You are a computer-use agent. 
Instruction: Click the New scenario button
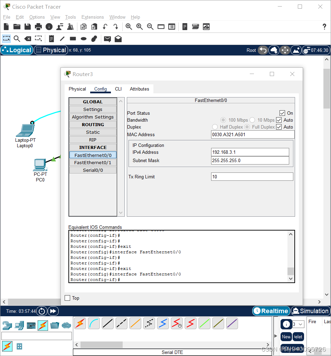286,337
